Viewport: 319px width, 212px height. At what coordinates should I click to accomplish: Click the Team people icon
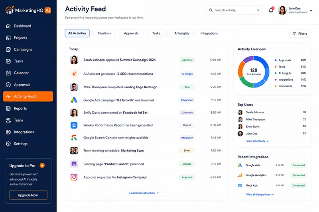tap(8, 120)
